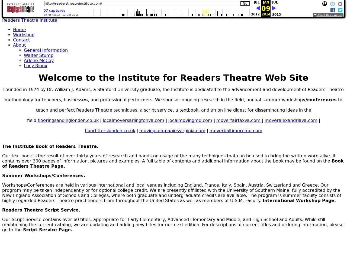The width and height of the screenshot is (347, 260).
Task: Follow the movingcompaniesvirginia.com link
Action: 172,131
